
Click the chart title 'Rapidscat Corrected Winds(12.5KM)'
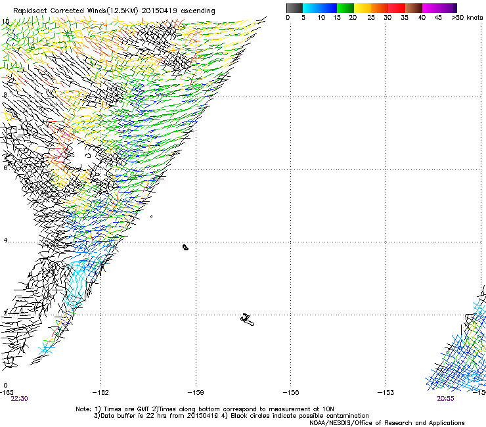(76, 11)
